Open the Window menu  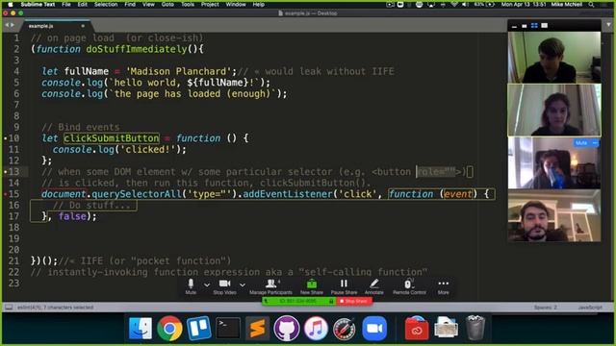pyautogui.click(x=236, y=4)
